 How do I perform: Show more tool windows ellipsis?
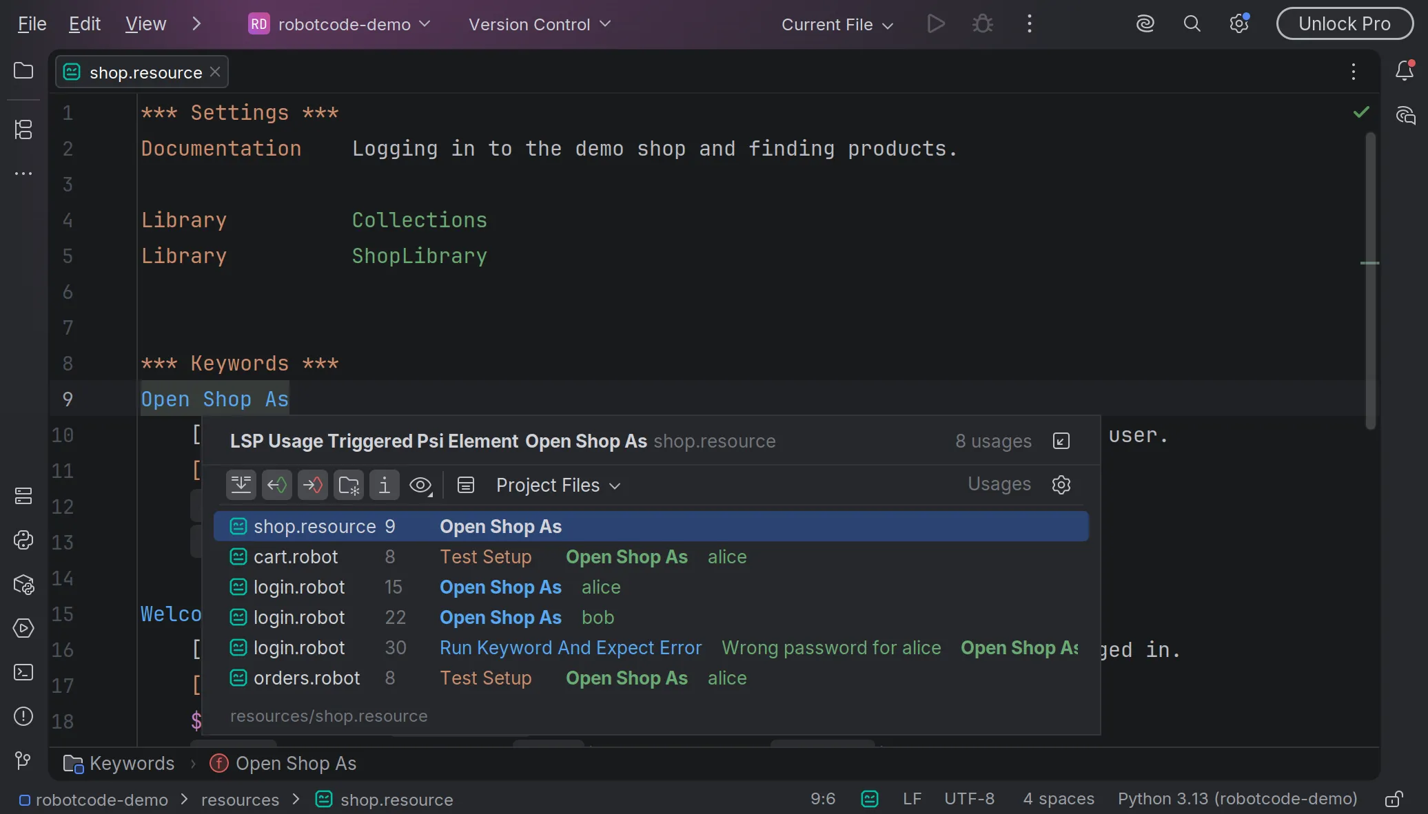pyautogui.click(x=23, y=174)
